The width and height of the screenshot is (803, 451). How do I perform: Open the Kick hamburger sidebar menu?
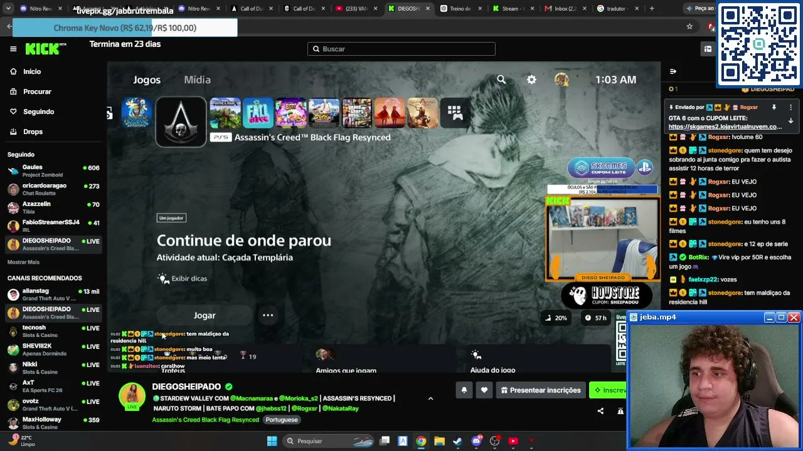click(13, 49)
